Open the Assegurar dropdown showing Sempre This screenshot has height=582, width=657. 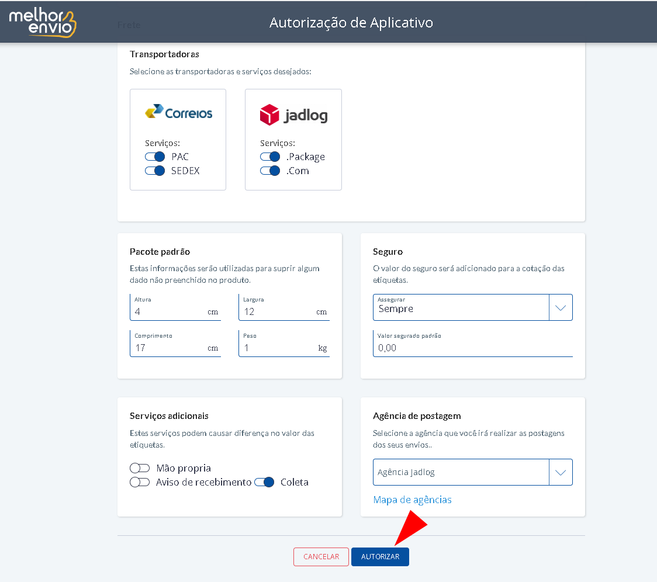click(x=473, y=307)
